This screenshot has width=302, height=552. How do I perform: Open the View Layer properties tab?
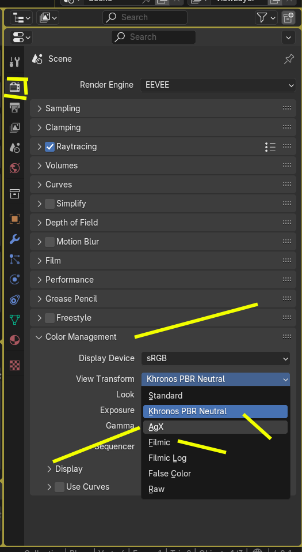coord(14,127)
